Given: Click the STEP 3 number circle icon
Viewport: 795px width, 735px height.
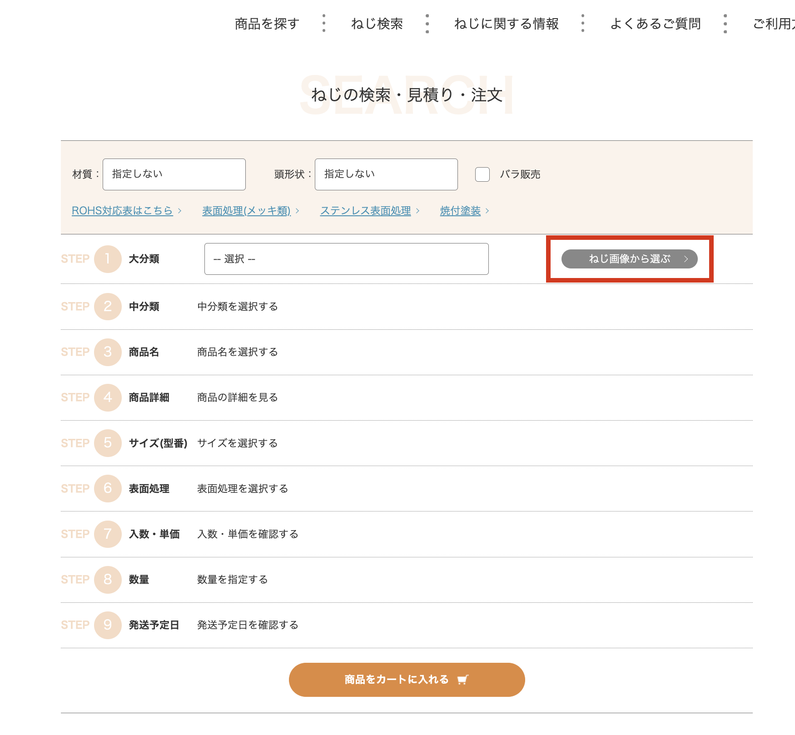Looking at the screenshot, I should point(108,352).
